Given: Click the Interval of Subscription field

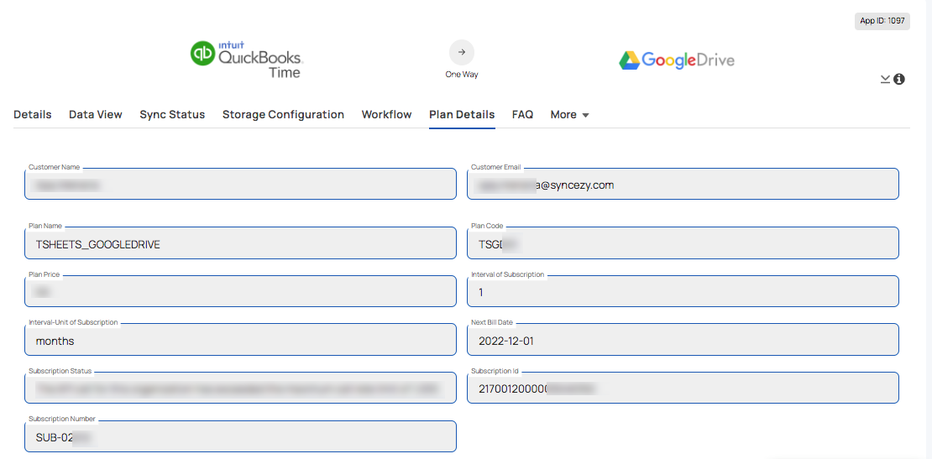Looking at the screenshot, I should (x=683, y=291).
